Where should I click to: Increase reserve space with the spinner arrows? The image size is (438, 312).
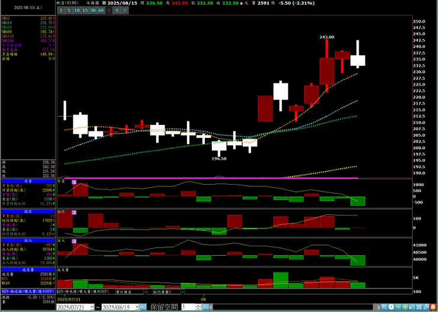(198, 305)
